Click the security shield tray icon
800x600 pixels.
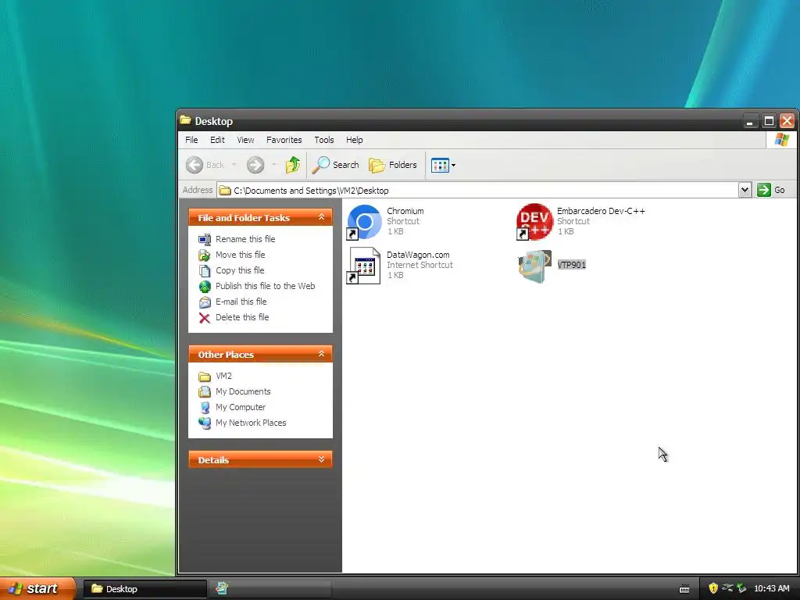coord(713,588)
